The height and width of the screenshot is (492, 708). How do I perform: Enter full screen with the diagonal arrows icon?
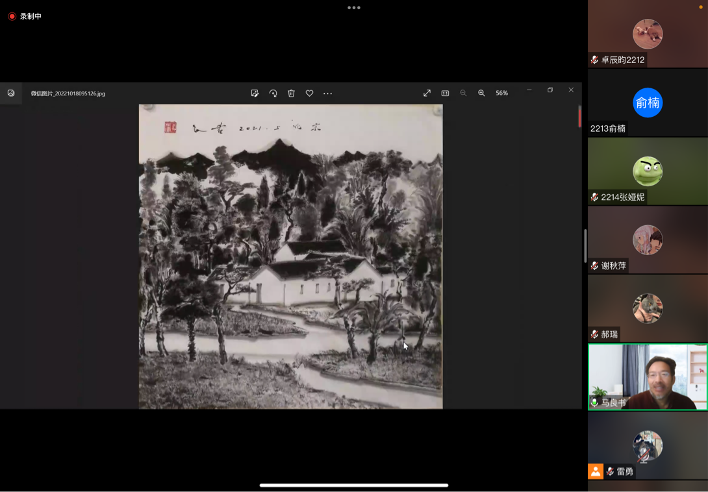427,93
